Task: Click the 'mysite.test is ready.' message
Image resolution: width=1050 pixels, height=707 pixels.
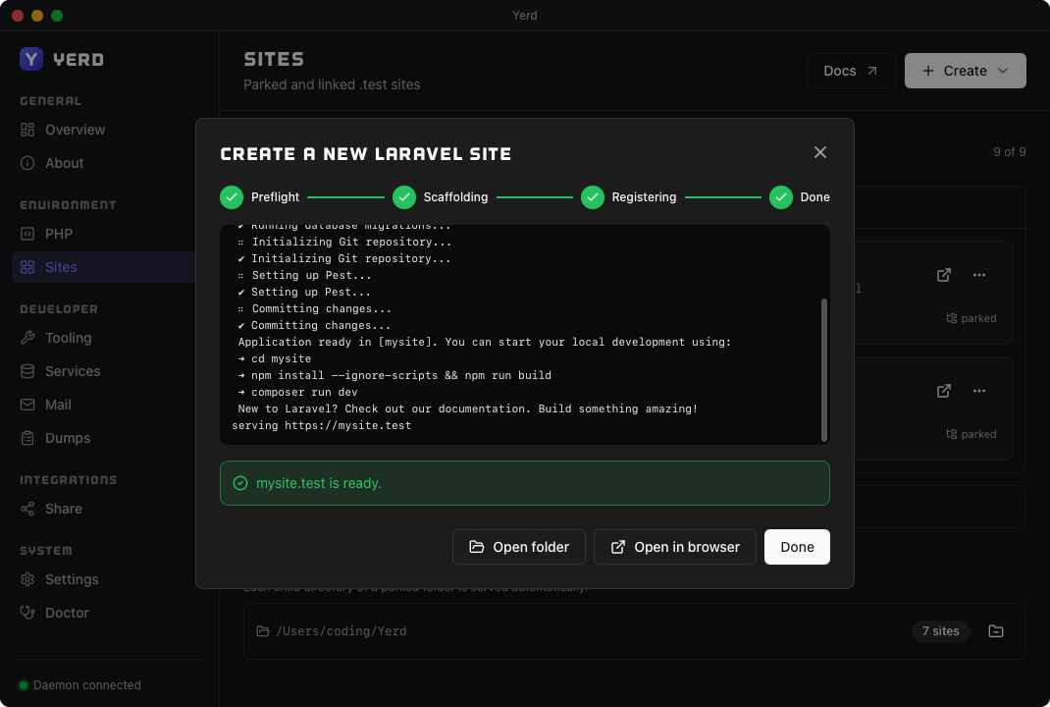Action: pos(319,483)
